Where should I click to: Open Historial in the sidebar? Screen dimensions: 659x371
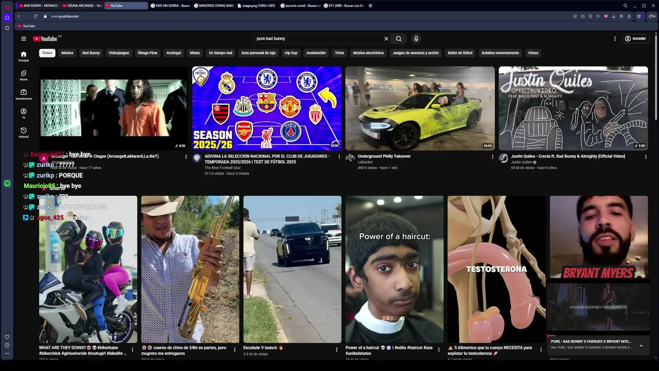23,132
